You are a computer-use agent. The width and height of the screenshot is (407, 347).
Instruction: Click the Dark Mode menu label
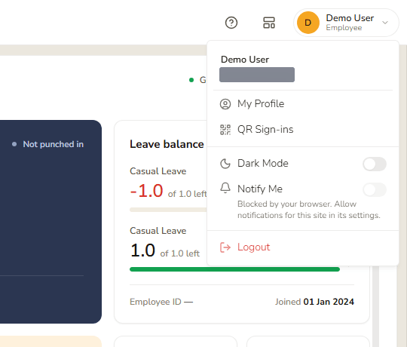263,164
